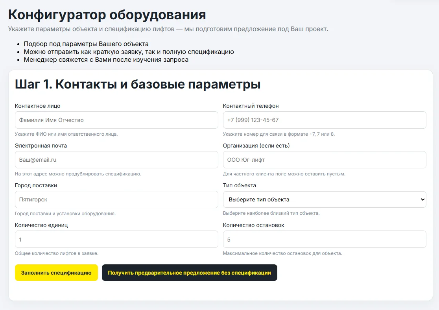Click the Контактное лицо input field

[x=116, y=120]
